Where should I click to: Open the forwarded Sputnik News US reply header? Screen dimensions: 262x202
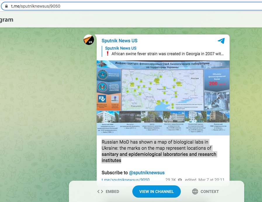121,48
